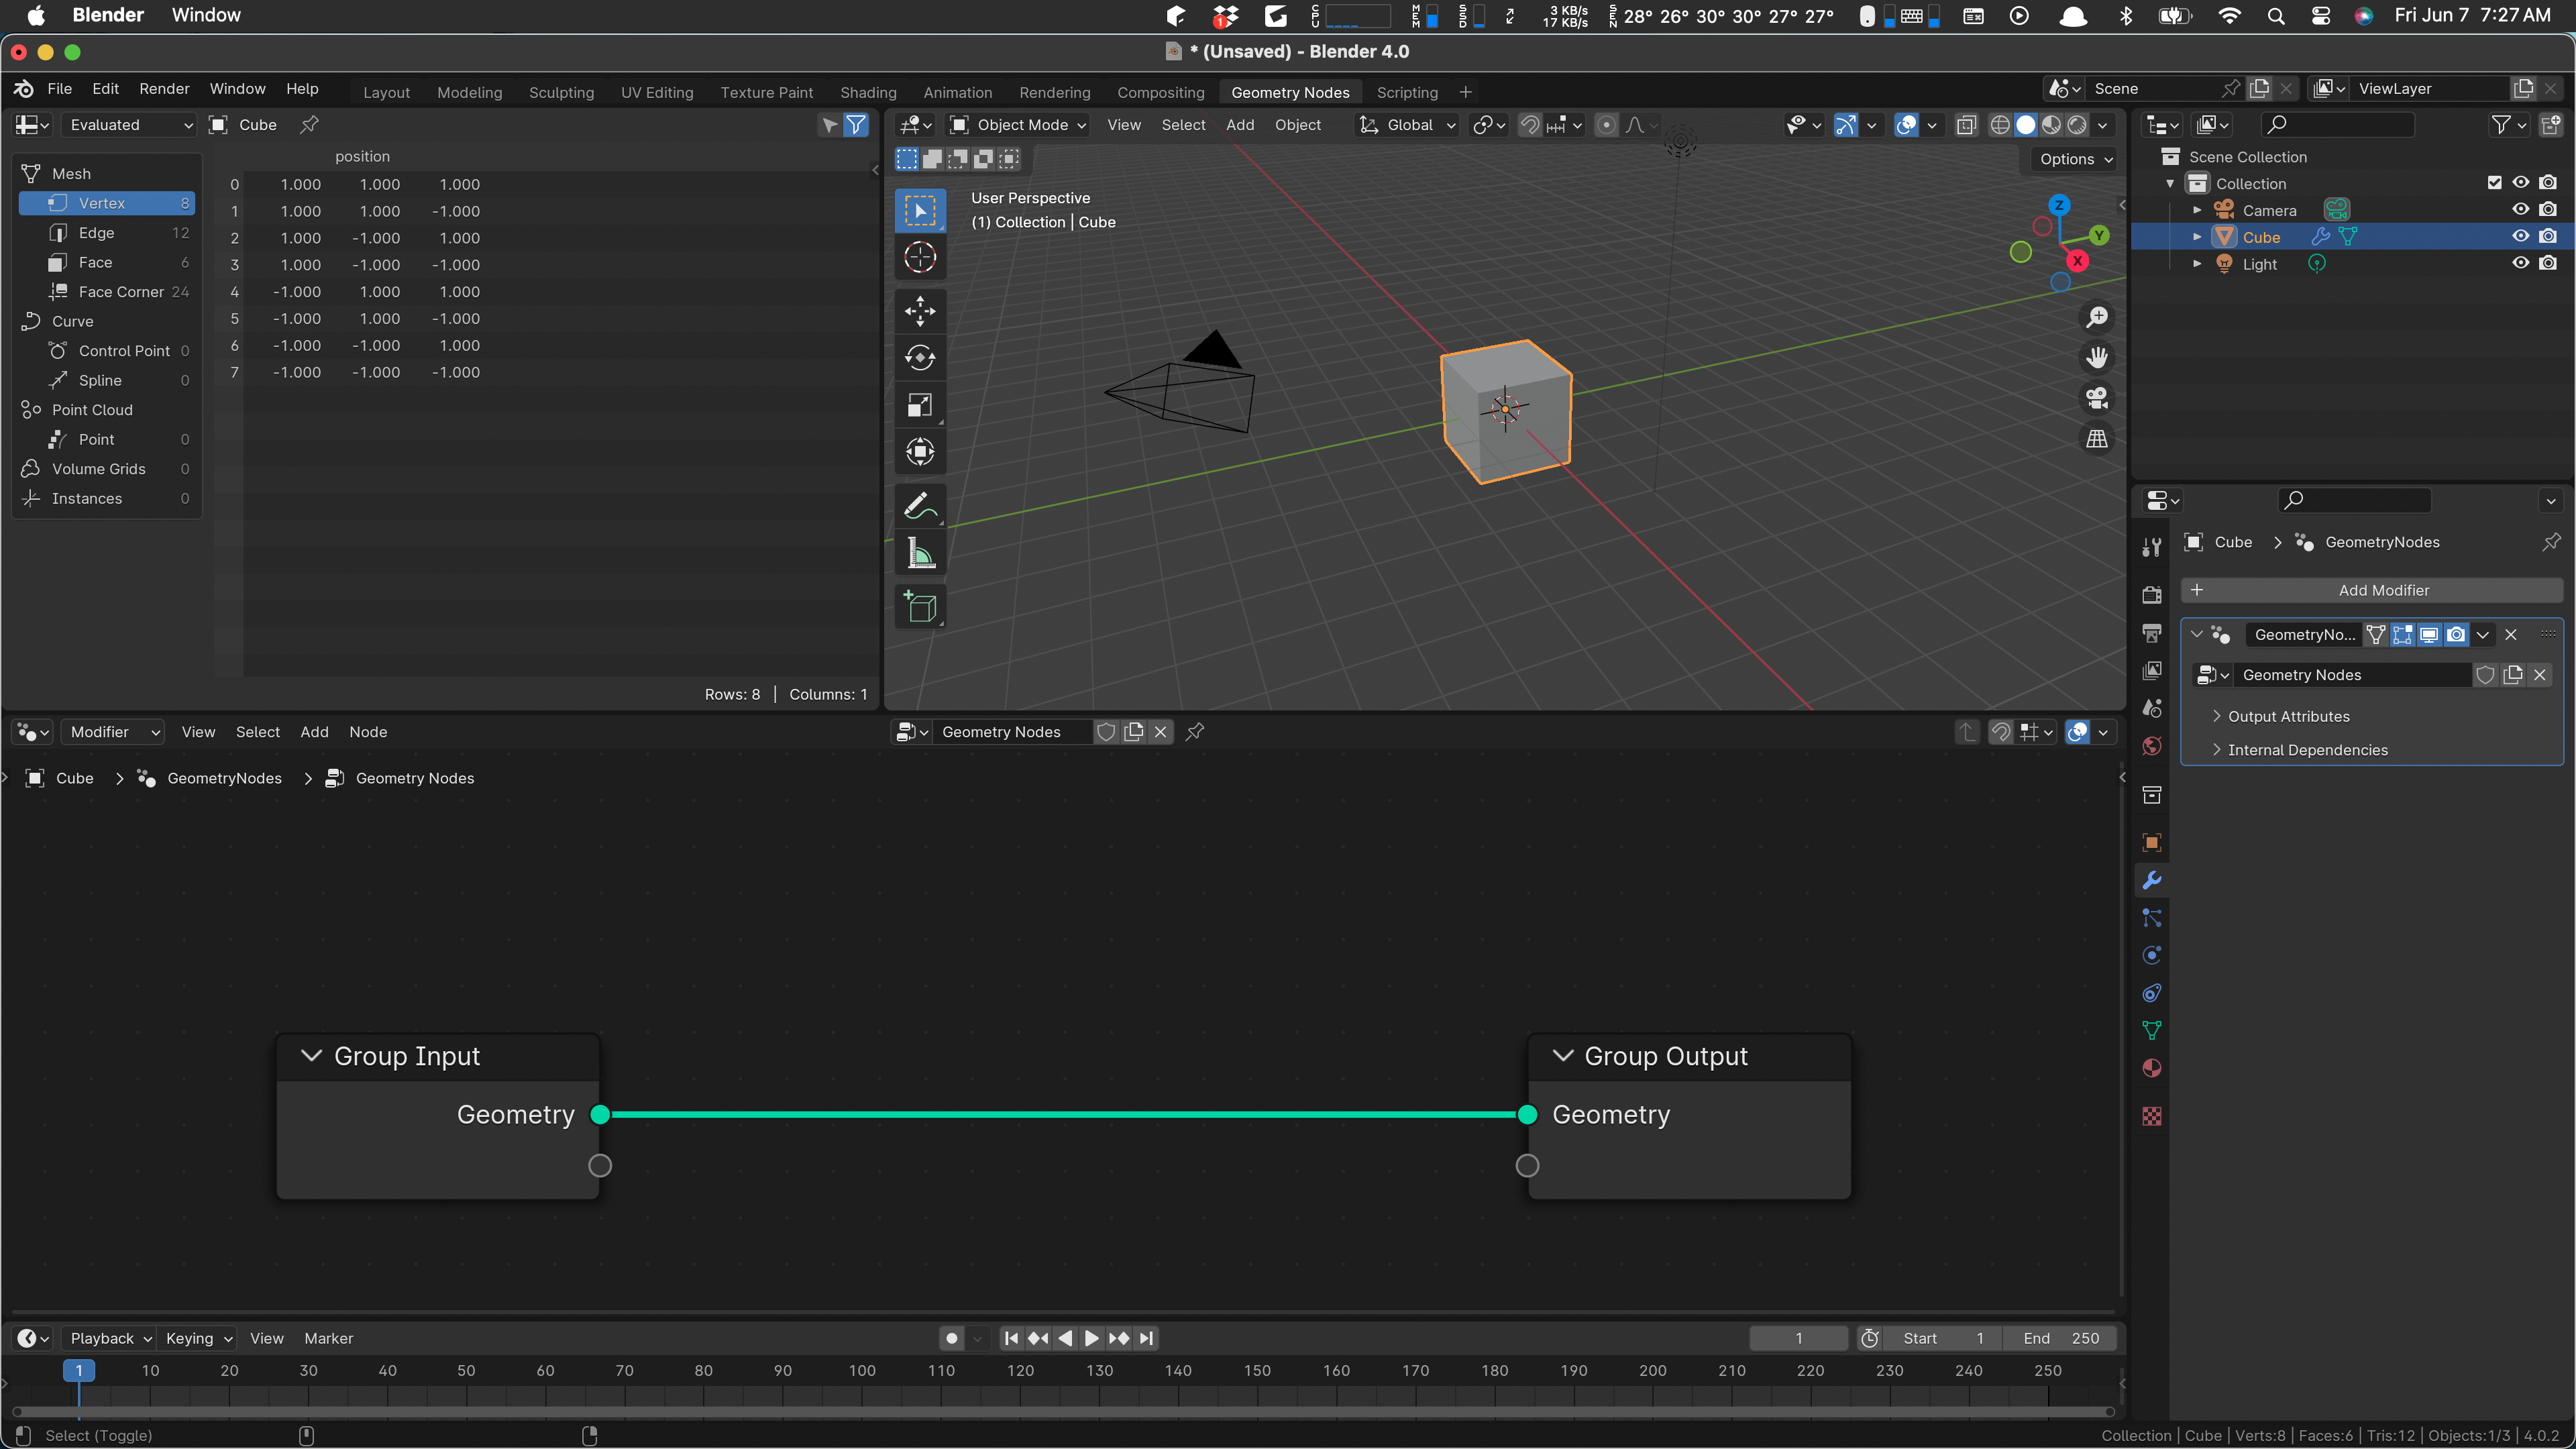Screen dimensions: 2576x1449
Task: Toggle modifier show in viewport
Action: coord(2428,634)
